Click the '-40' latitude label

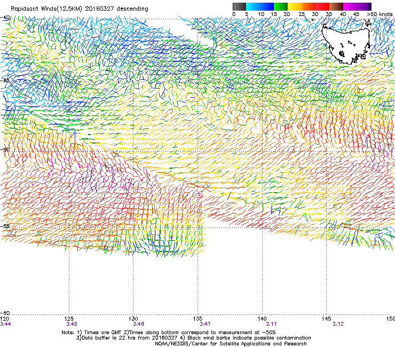point(5,18)
